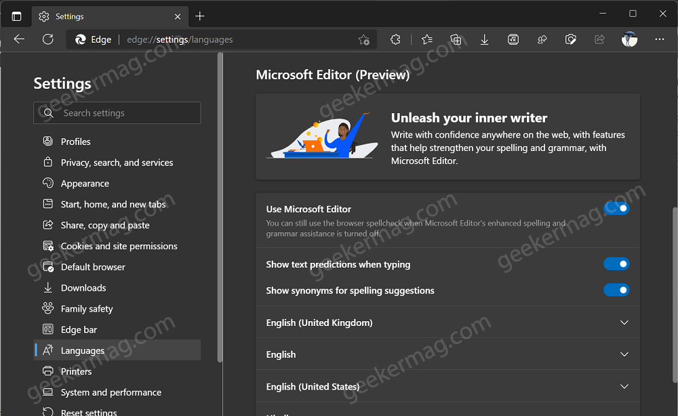Screen dimensions: 678x416
Task: Open the Extensions puzzle piece icon
Action: point(395,40)
